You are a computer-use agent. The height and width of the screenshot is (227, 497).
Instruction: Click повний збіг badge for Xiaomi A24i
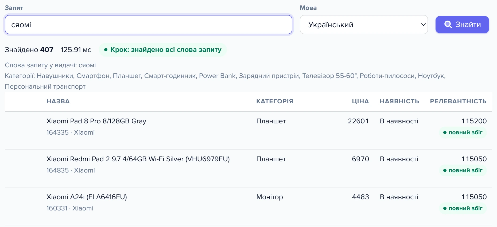point(463,208)
